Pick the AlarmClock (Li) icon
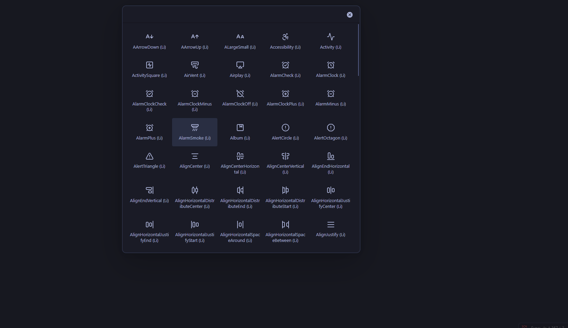Viewport: 568px width, 328px height. pyautogui.click(x=331, y=65)
